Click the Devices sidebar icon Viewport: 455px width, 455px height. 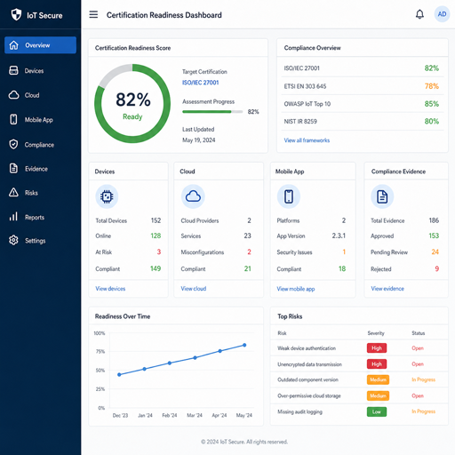coord(13,70)
